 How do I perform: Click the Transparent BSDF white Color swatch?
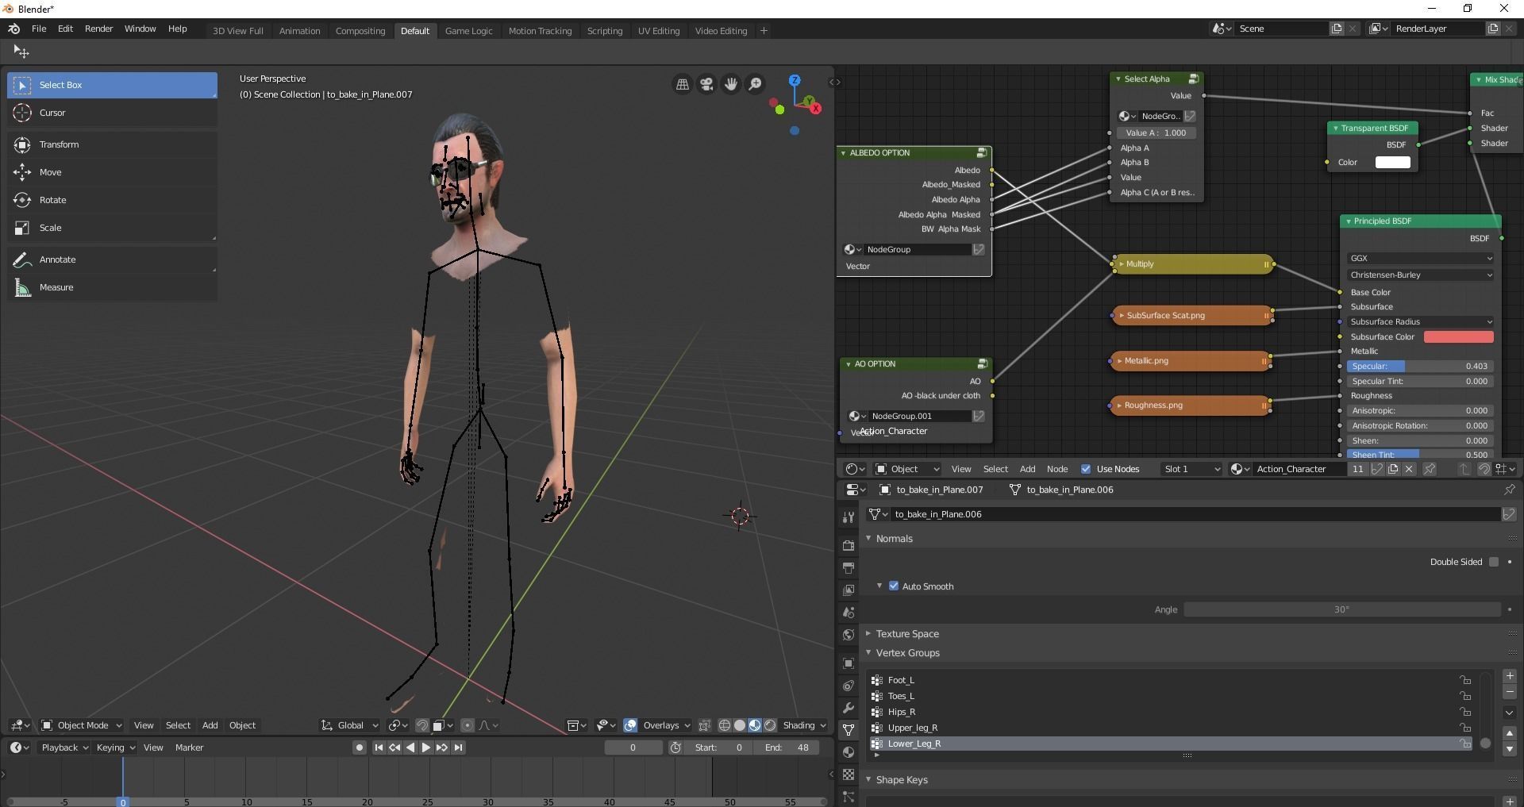pyautogui.click(x=1392, y=162)
